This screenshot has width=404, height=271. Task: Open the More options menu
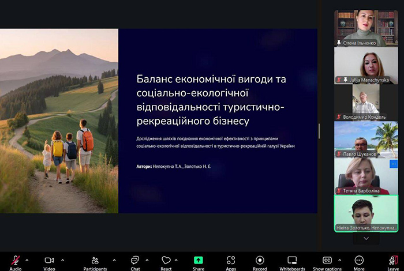click(359, 261)
